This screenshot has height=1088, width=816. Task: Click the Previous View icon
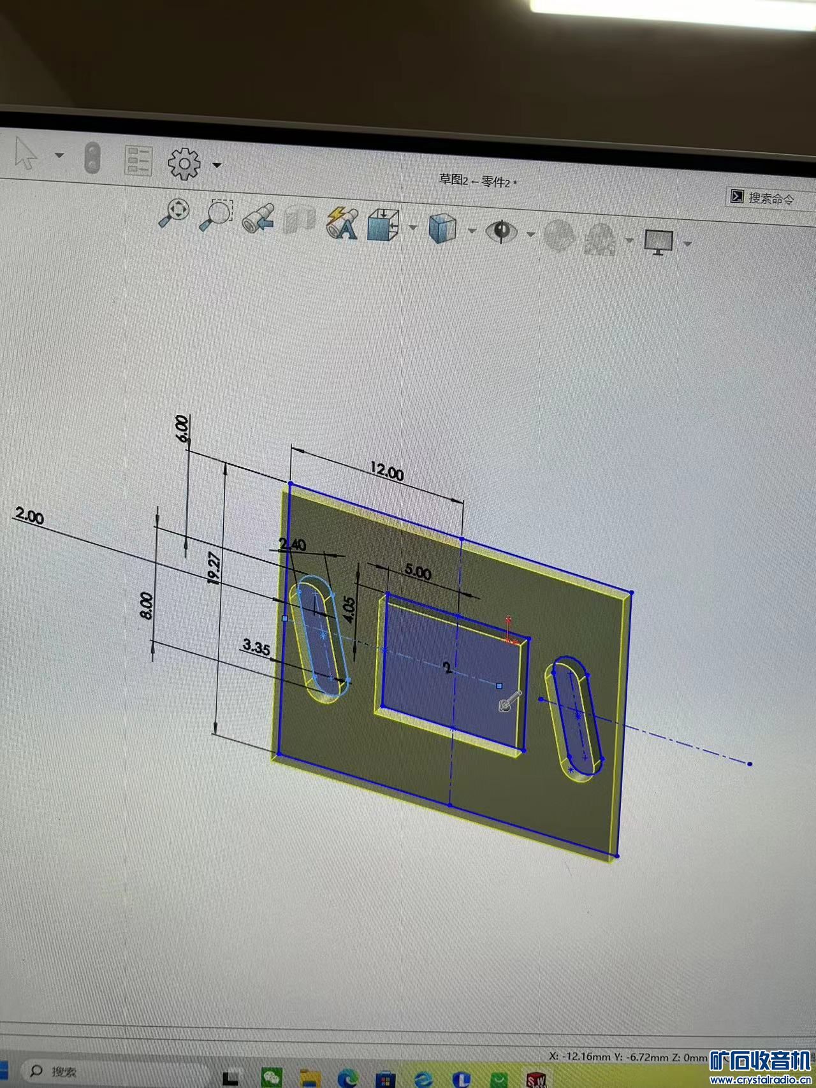click(258, 219)
